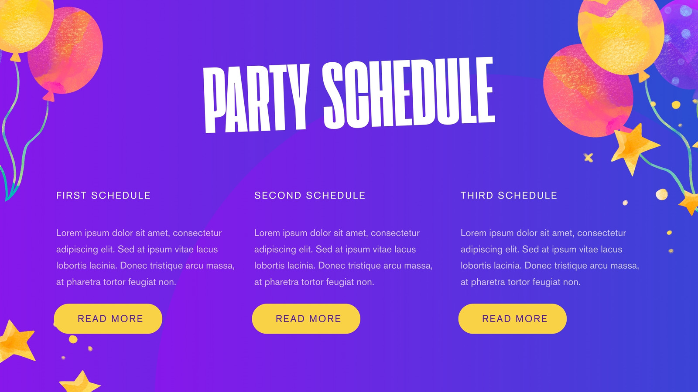Screen dimensions: 698x392
Task: Click READ MORE under First Schedule
Action: pyautogui.click(x=108, y=319)
